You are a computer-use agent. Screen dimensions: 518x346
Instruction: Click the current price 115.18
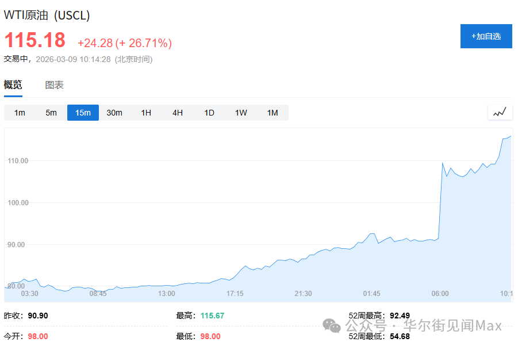[x=34, y=41]
